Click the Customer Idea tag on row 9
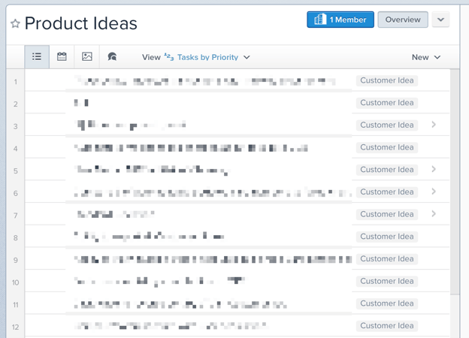The width and height of the screenshot is (469, 338). 387,259
